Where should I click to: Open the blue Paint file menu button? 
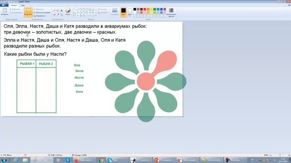[4, 5]
